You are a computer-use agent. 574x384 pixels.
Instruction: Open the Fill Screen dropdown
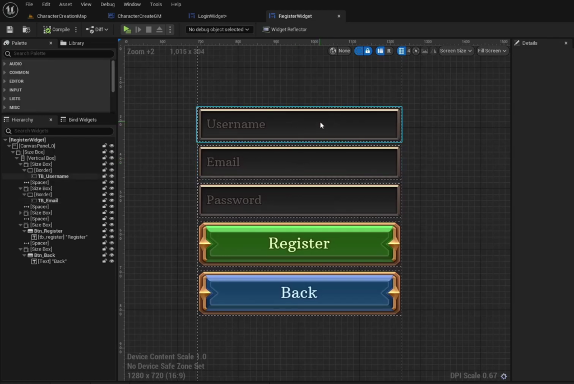point(492,51)
